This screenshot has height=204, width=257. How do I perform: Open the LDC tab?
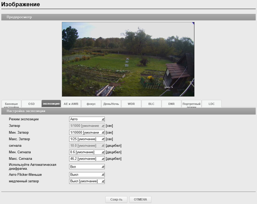[x=212, y=104]
